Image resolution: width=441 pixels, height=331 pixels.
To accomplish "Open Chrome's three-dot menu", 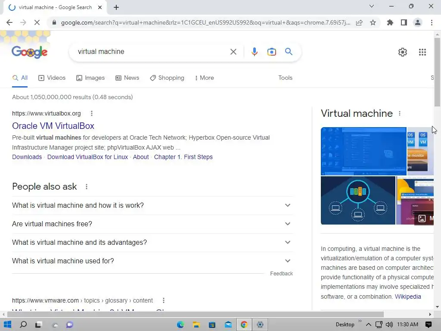I will click(432, 22).
